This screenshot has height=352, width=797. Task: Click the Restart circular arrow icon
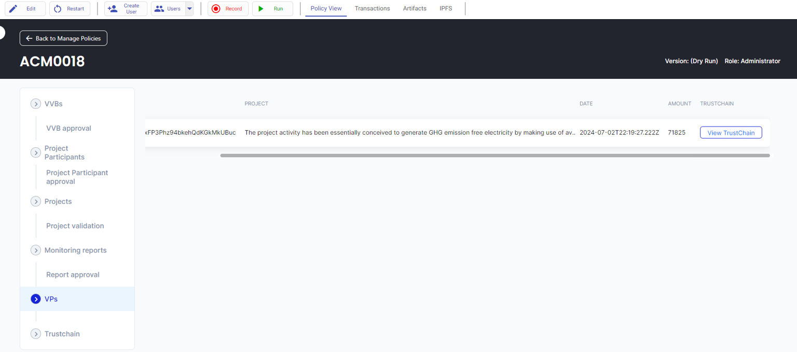coord(58,9)
